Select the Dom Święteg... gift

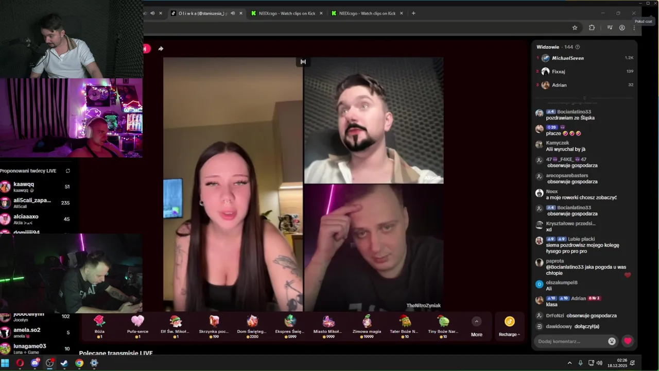tap(252, 327)
